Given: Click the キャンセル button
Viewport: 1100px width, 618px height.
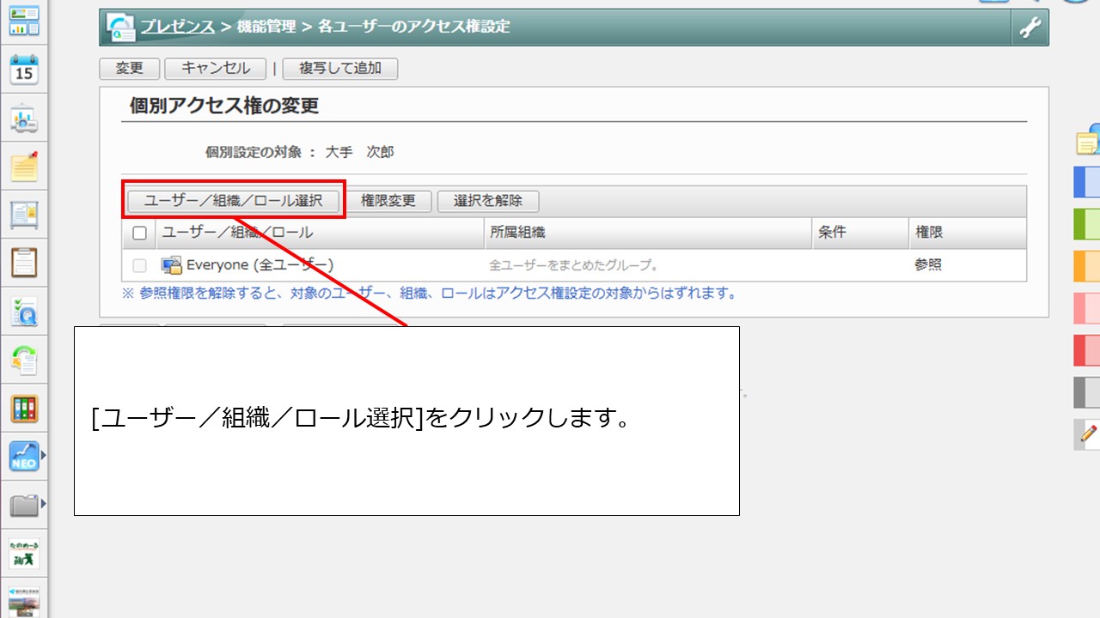Looking at the screenshot, I should pos(216,69).
